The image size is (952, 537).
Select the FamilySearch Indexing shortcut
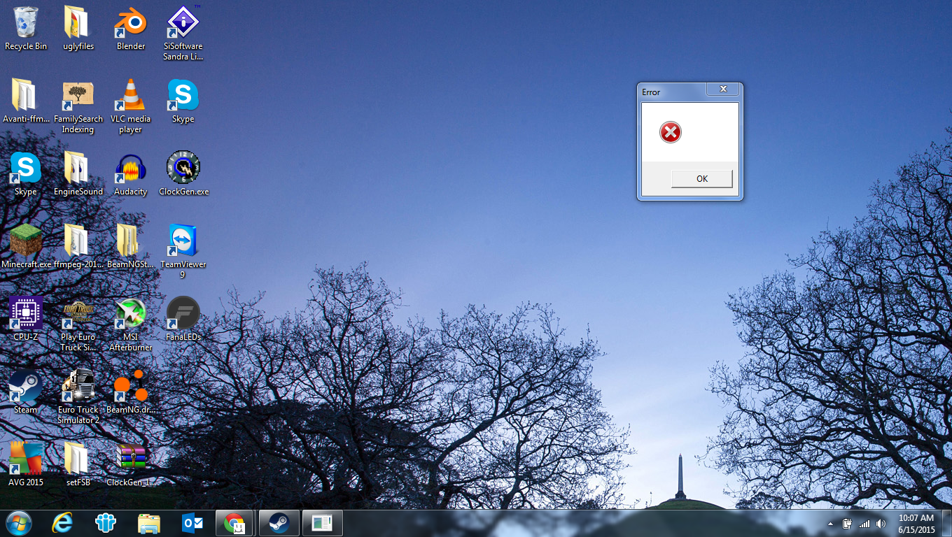(x=78, y=106)
